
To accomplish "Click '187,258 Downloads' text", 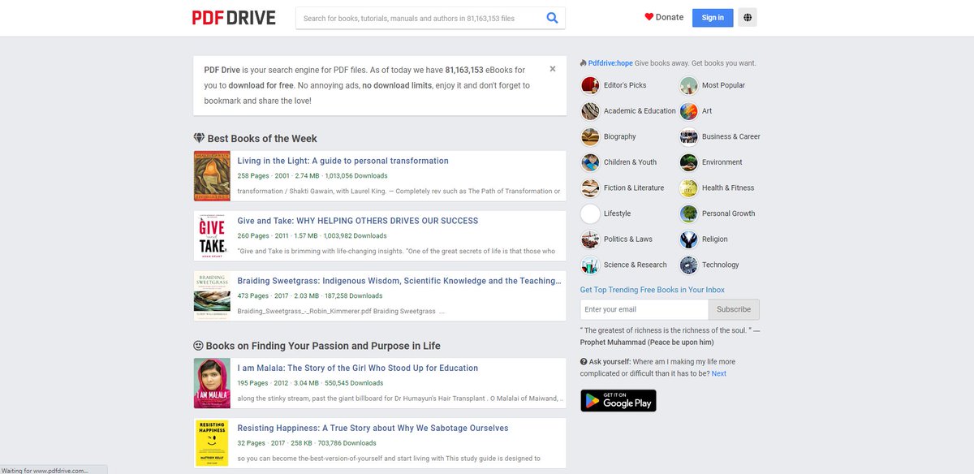I will coord(354,296).
